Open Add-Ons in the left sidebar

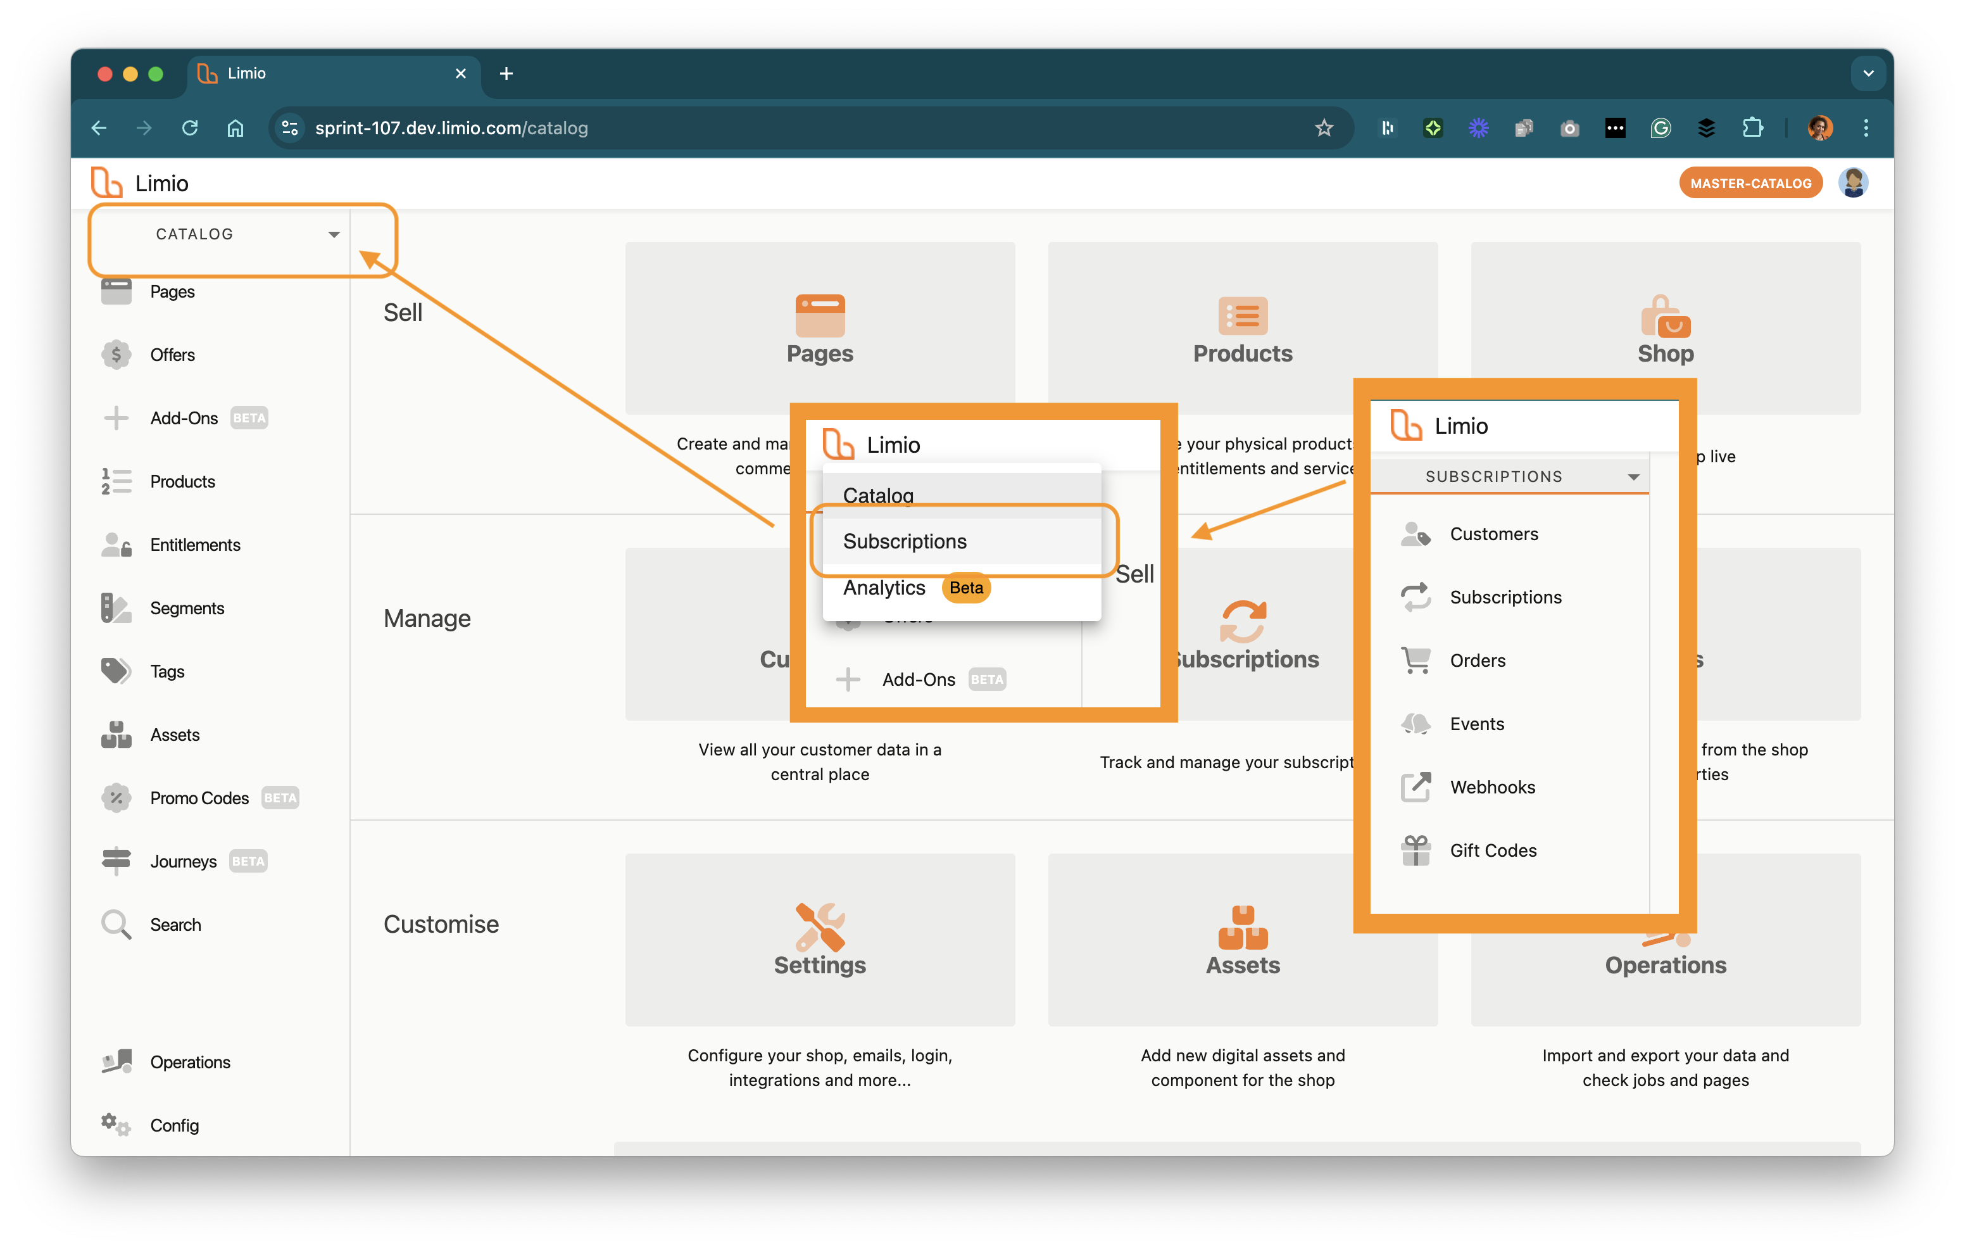[184, 418]
